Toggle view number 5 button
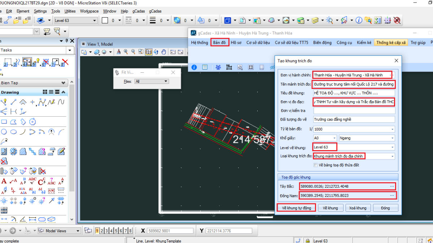The width and height of the screenshot is (433, 243). point(116,231)
